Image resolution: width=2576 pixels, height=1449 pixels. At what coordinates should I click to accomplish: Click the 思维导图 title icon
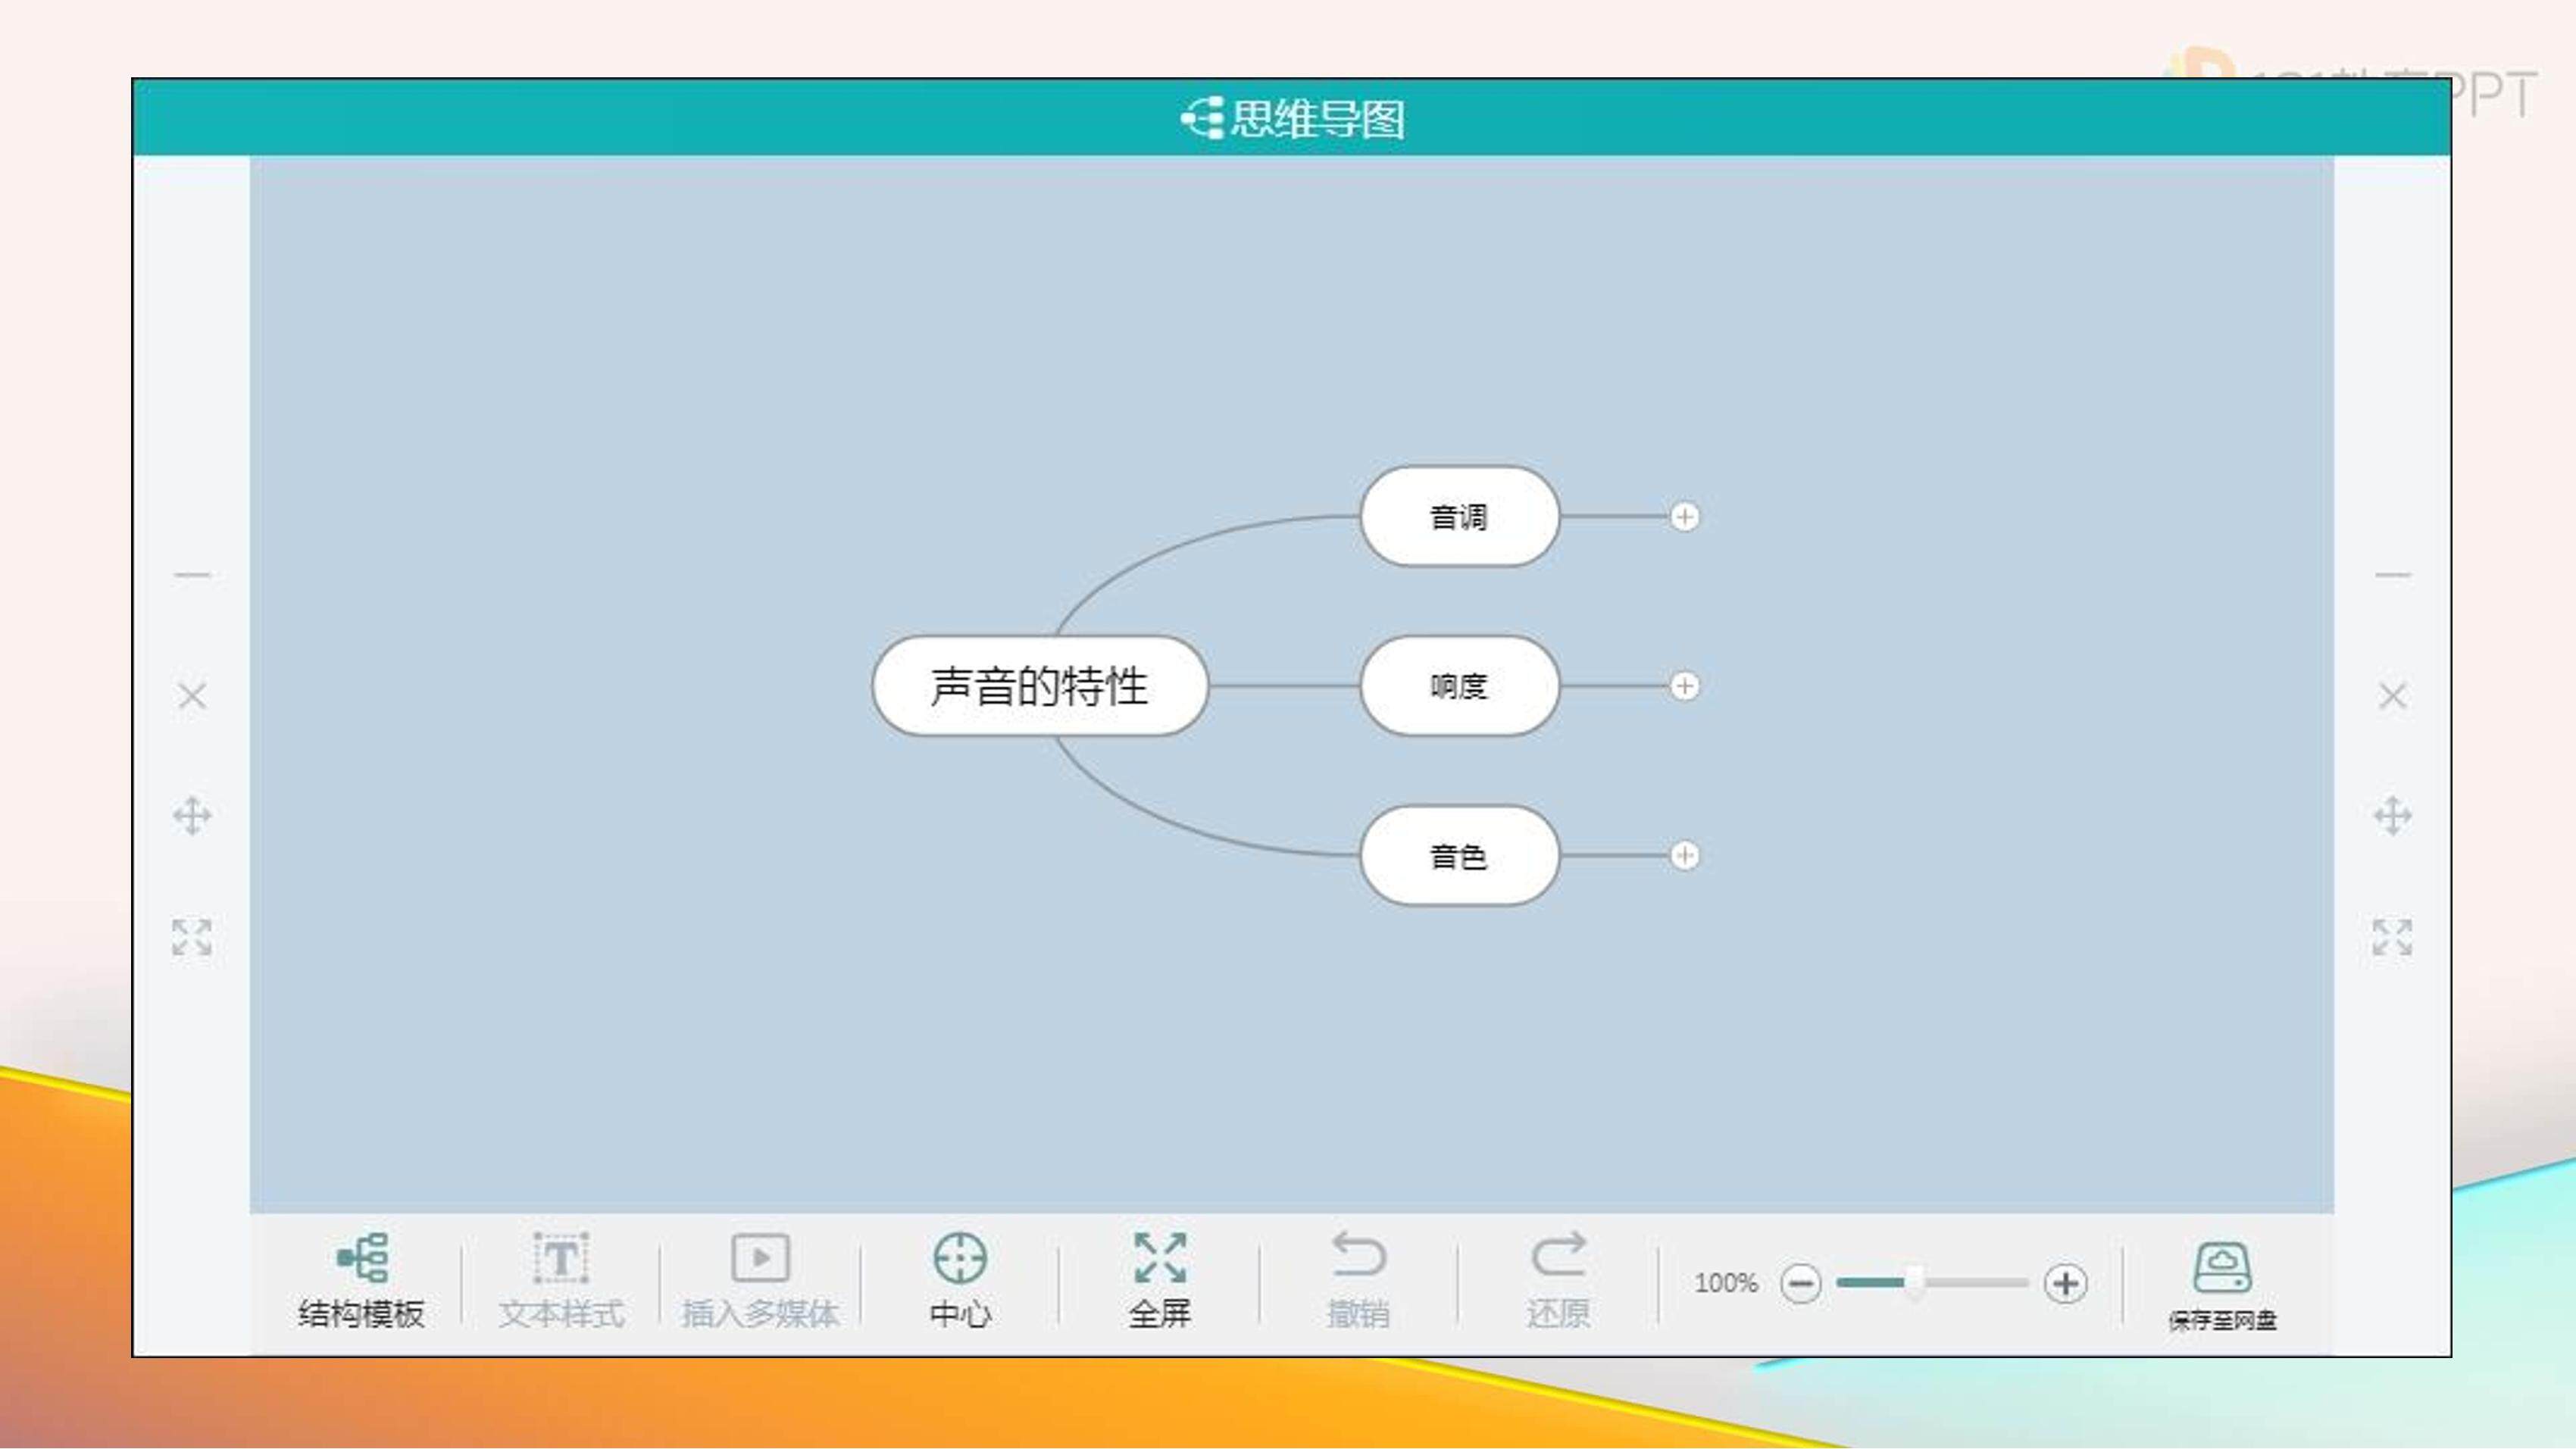click(1202, 118)
